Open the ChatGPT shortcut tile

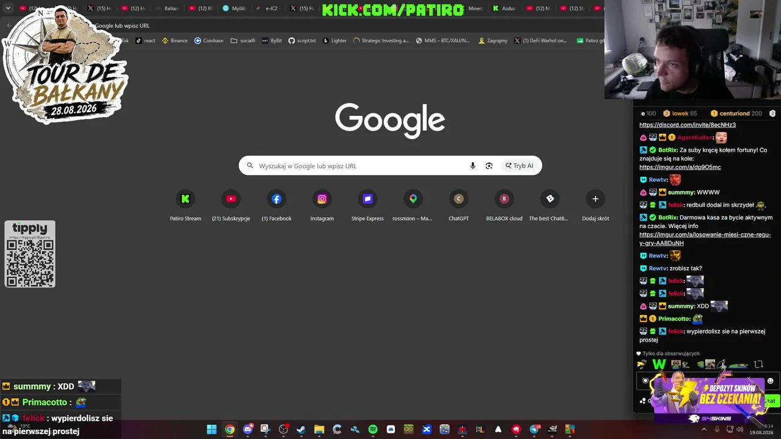click(x=459, y=206)
